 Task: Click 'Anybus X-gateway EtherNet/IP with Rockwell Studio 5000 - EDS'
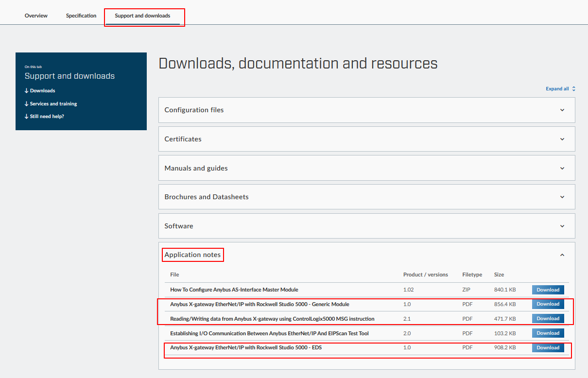coord(246,348)
